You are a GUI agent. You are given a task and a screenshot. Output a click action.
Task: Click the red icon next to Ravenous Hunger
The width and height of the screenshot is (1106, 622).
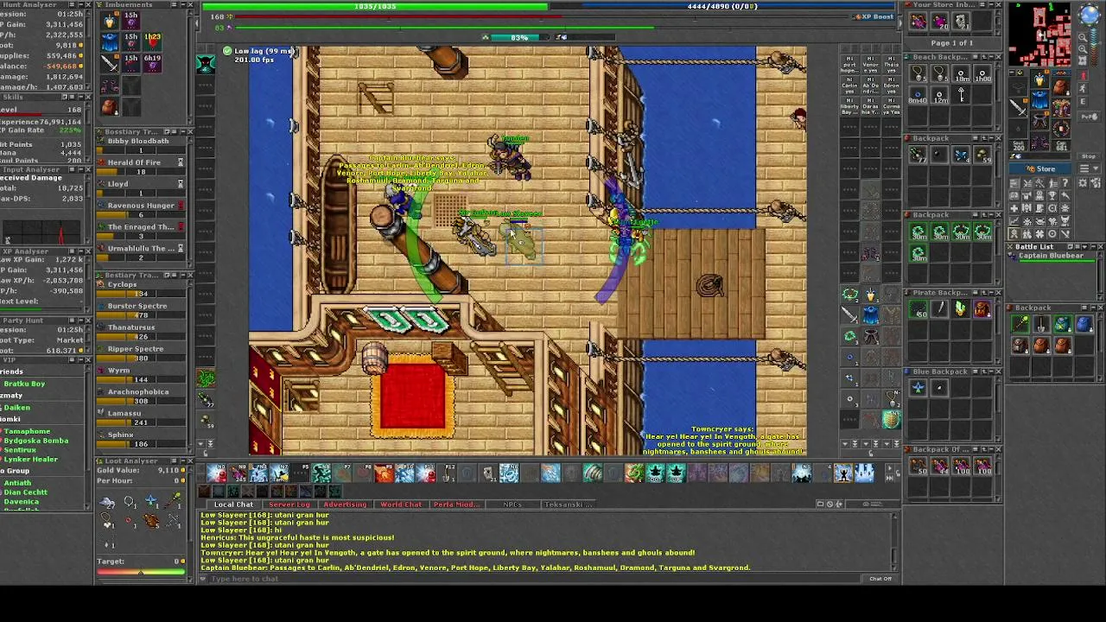tap(180, 206)
